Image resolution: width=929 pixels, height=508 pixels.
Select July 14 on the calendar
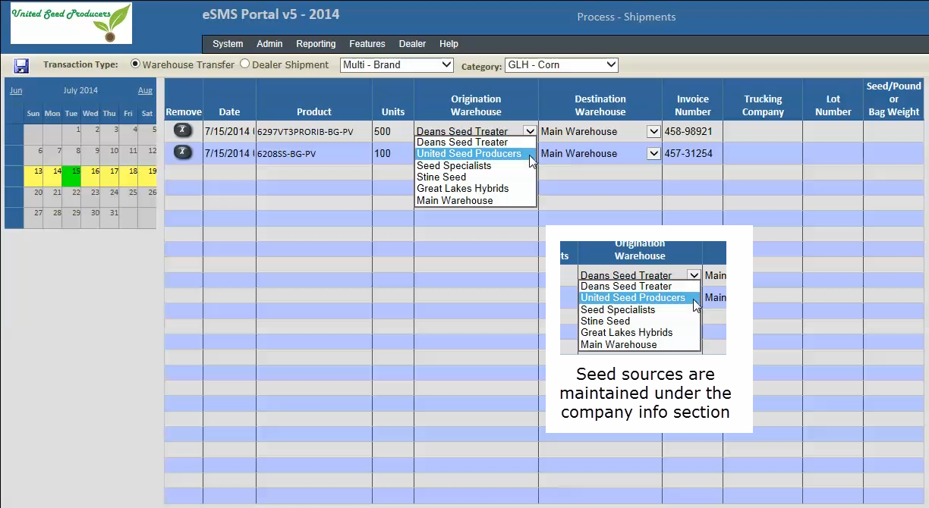52,175
